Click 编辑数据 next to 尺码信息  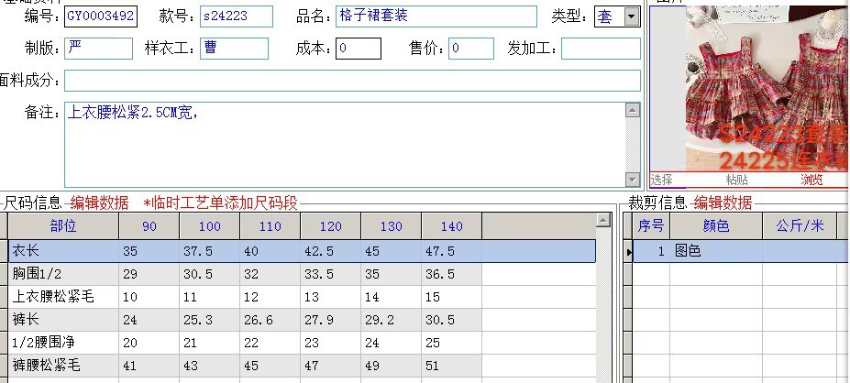pos(100,203)
